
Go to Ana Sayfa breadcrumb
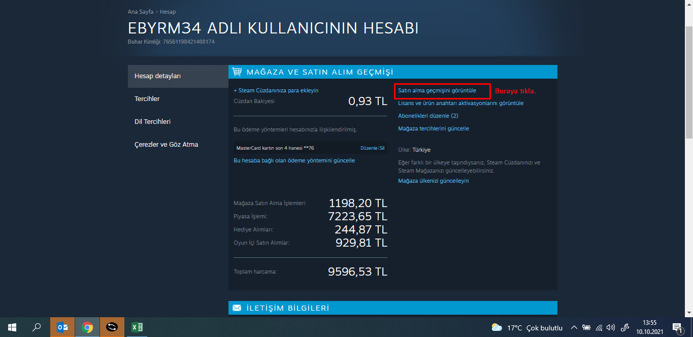pos(141,11)
